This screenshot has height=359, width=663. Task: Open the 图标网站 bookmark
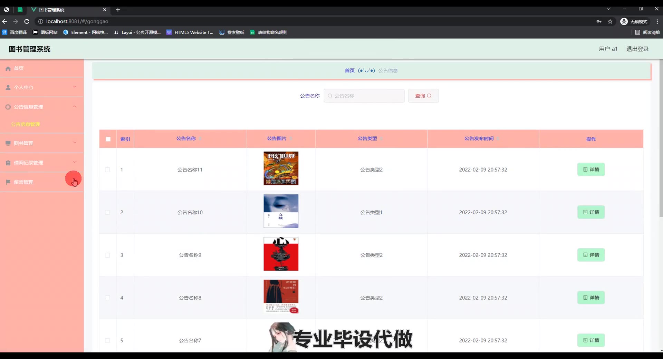tap(45, 32)
